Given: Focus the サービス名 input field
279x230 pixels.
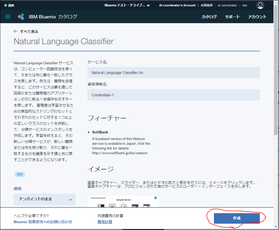Looking at the screenshot, I should 174,73.
